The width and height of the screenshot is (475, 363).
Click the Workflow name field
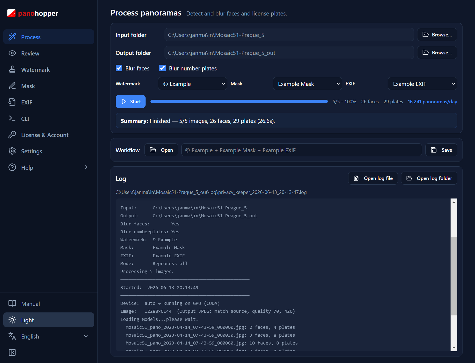point(301,150)
